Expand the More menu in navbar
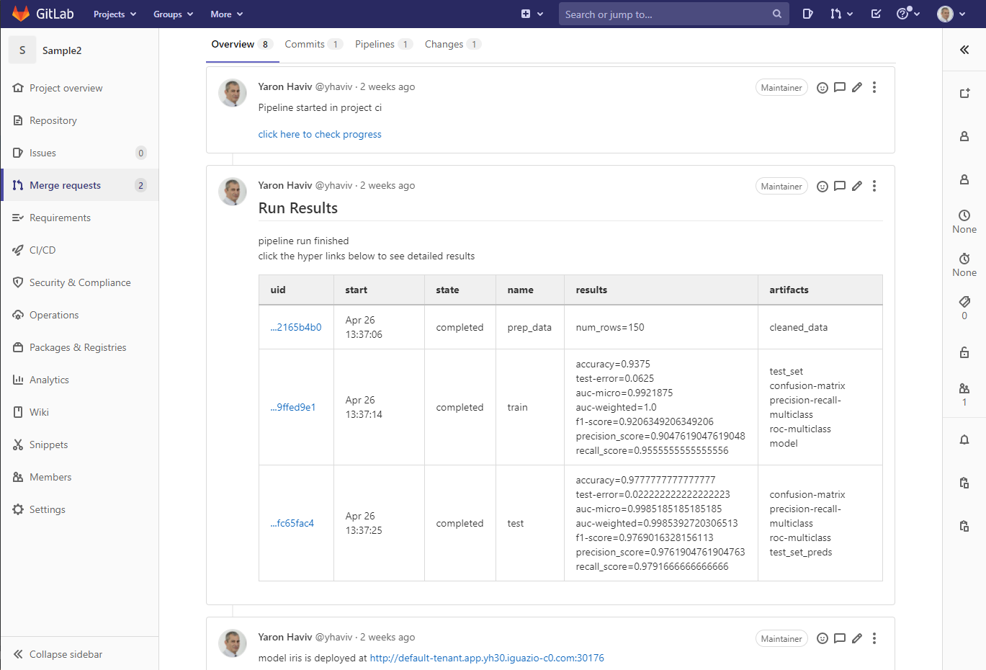 point(226,14)
